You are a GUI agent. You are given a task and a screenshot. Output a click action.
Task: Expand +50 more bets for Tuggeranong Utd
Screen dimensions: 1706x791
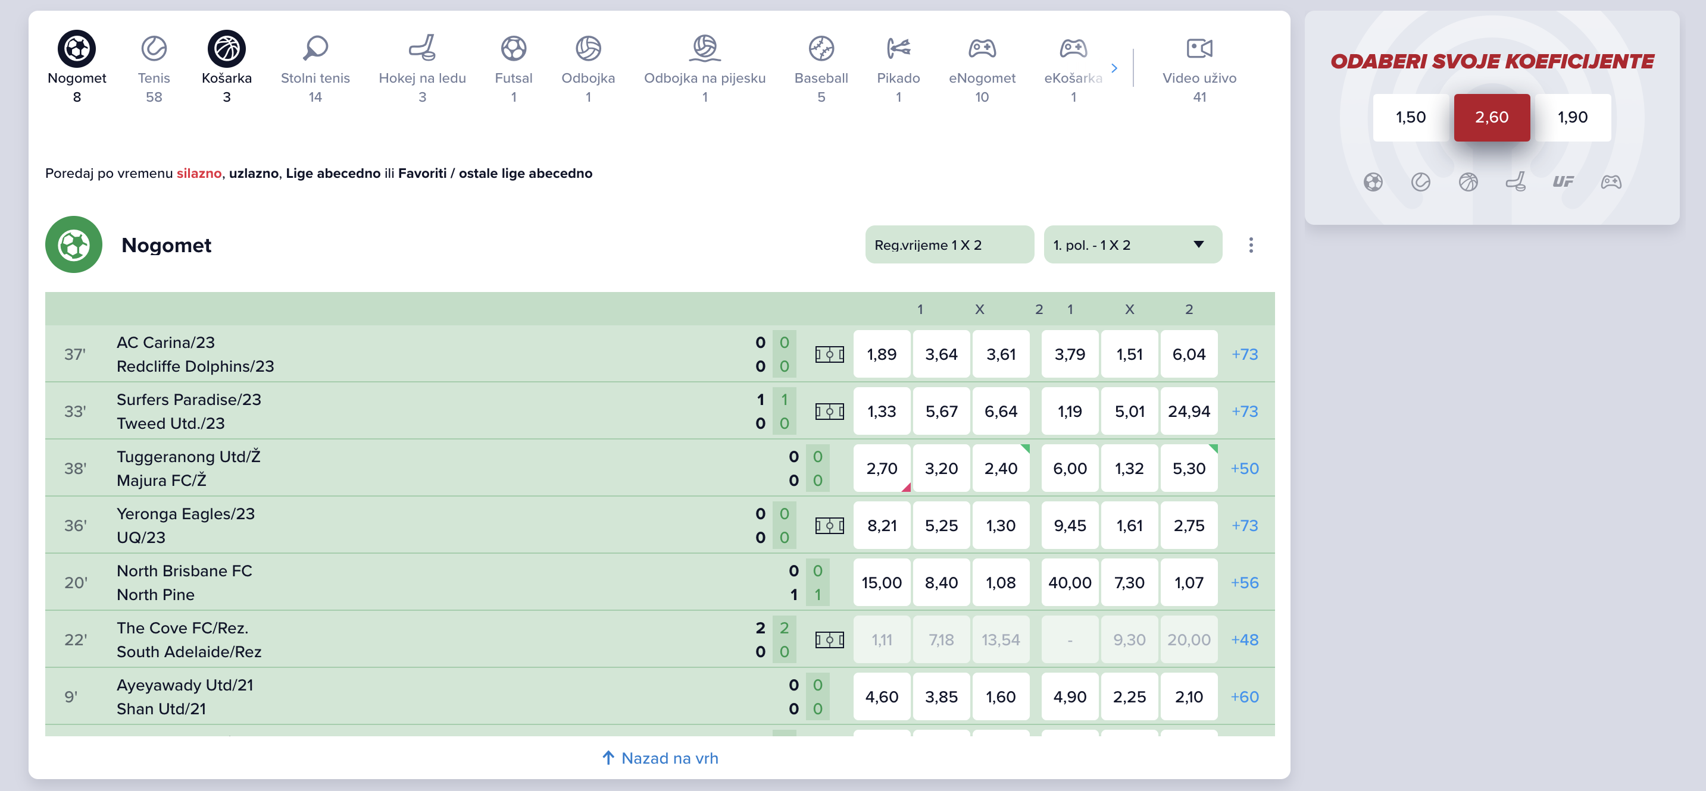point(1245,469)
